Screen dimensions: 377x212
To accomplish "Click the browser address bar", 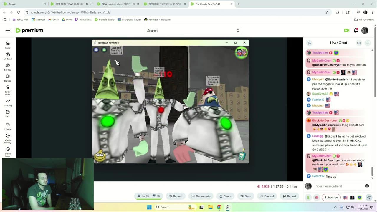I will (174, 12).
